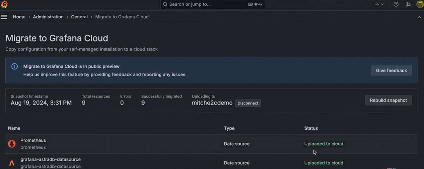Click the Prometheus flame icon
The image size is (424, 169).
tap(12, 144)
